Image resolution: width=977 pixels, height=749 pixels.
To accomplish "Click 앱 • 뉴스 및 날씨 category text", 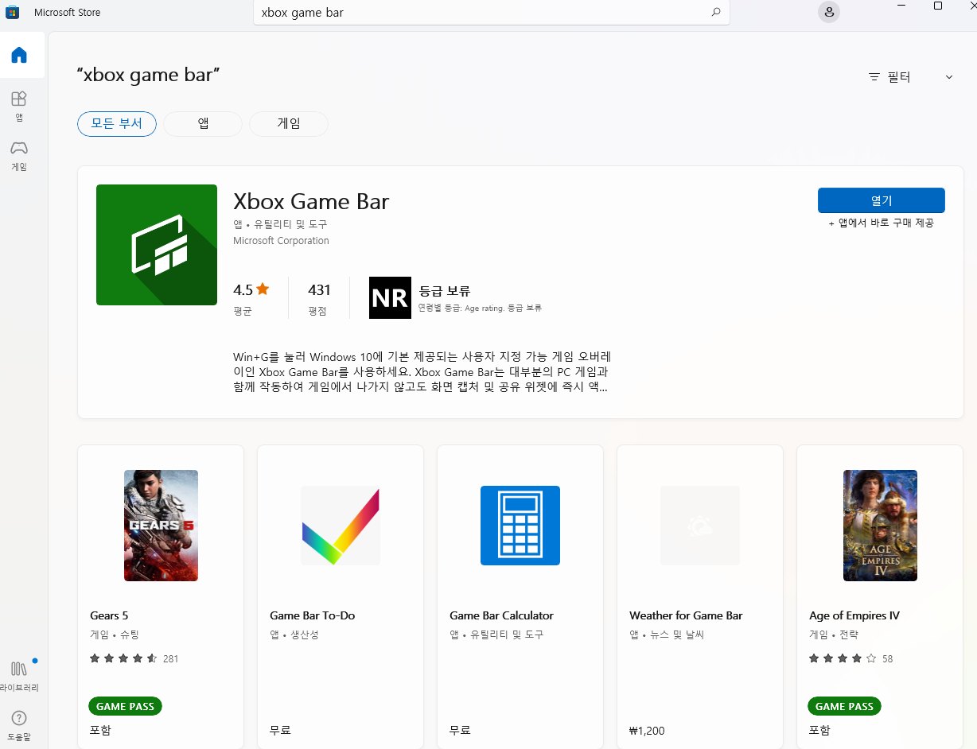I will click(x=667, y=635).
